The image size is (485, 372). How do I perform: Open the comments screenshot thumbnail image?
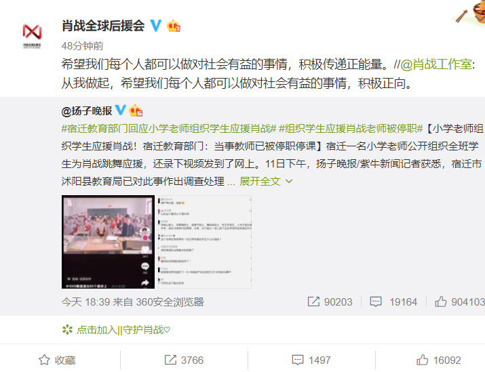point(205,242)
